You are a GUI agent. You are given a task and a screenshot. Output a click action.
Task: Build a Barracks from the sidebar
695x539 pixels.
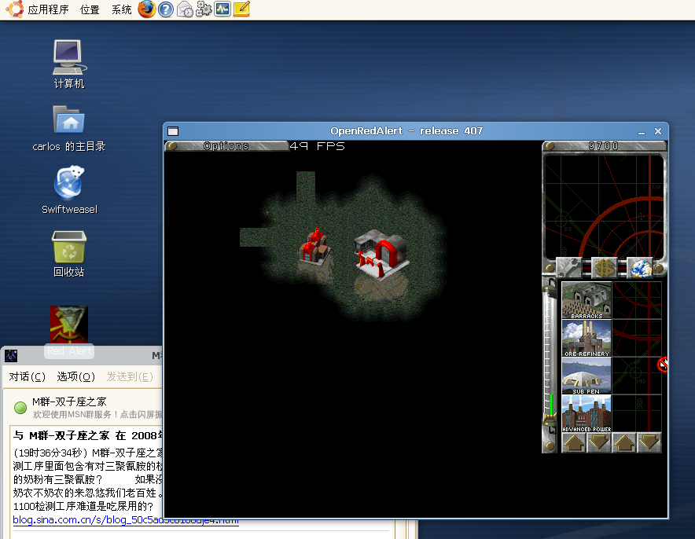[x=587, y=300]
